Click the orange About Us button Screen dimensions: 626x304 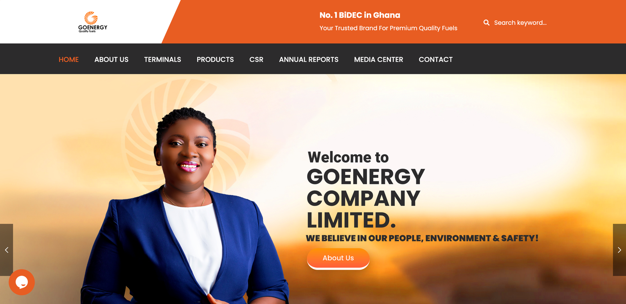coord(338,258)
